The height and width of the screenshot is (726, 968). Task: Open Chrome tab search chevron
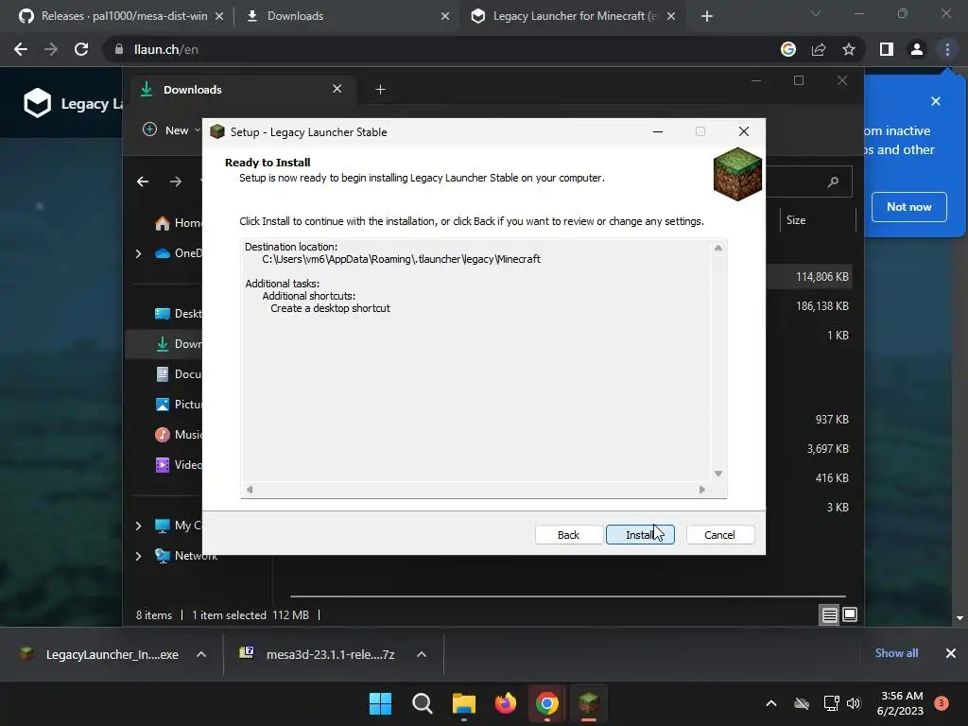click(816, 13)
